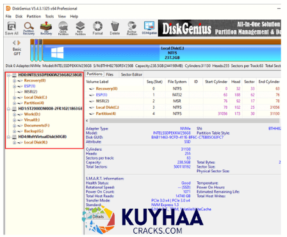Click the partition icon beside ESP(1) in table
The image size is (287, 237).
[x=92, y=95]
